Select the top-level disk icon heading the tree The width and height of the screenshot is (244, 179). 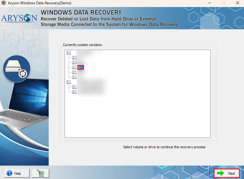tap(69, 53)
